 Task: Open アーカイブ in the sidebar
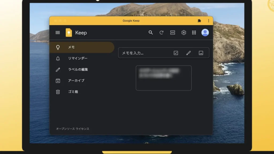tap(82, 81)
